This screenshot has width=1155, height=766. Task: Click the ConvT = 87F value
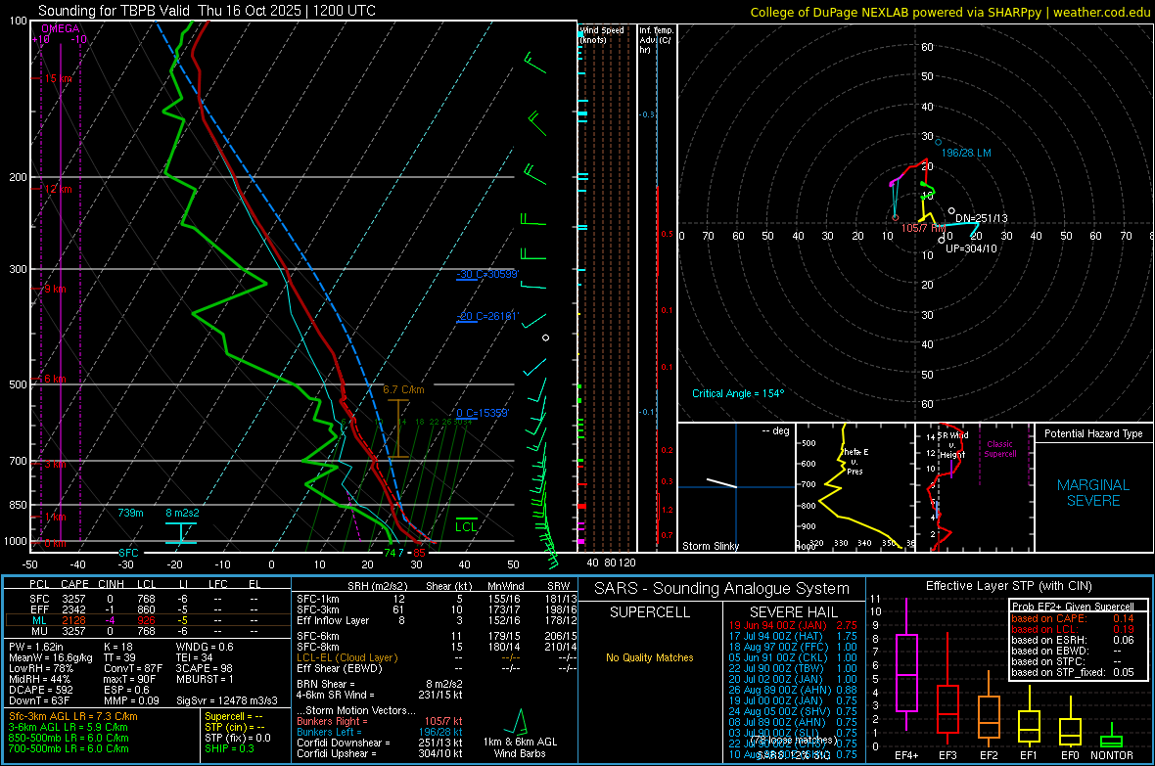[132, 668]
